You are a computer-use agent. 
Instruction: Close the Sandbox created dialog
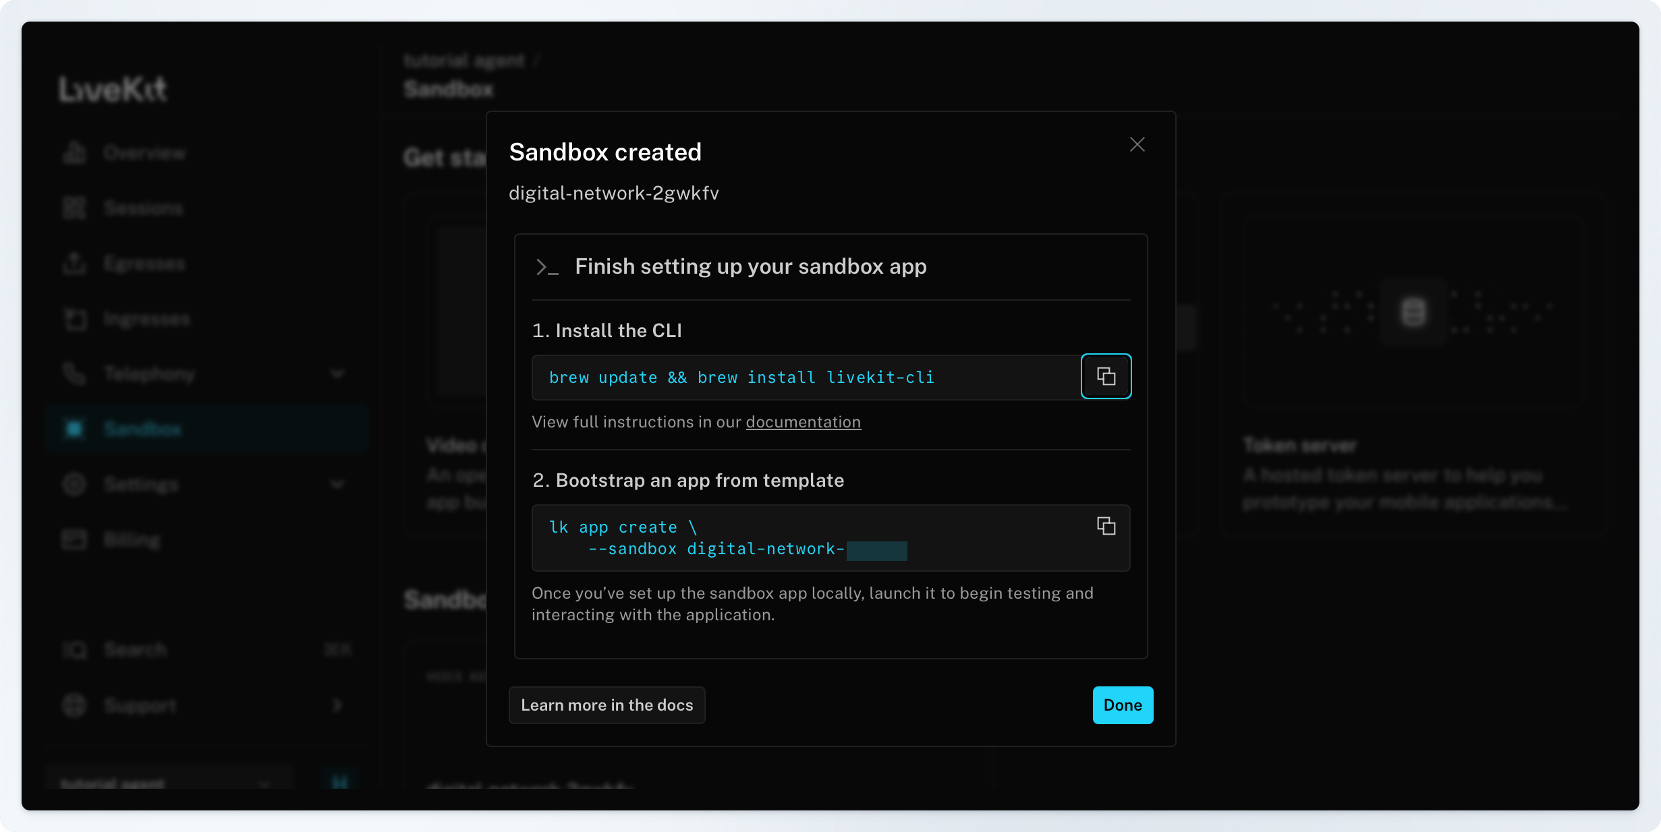coord(1137,144)
